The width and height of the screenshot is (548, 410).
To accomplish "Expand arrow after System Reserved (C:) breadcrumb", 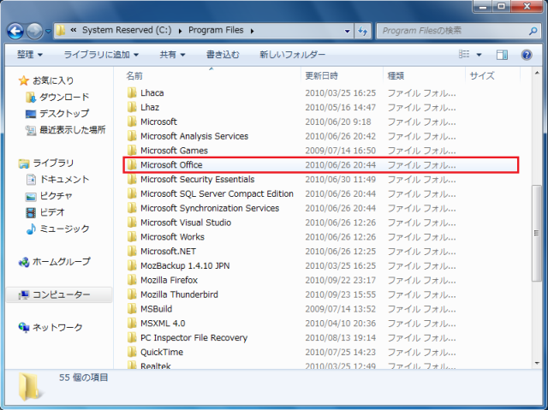I will point(181,31).
